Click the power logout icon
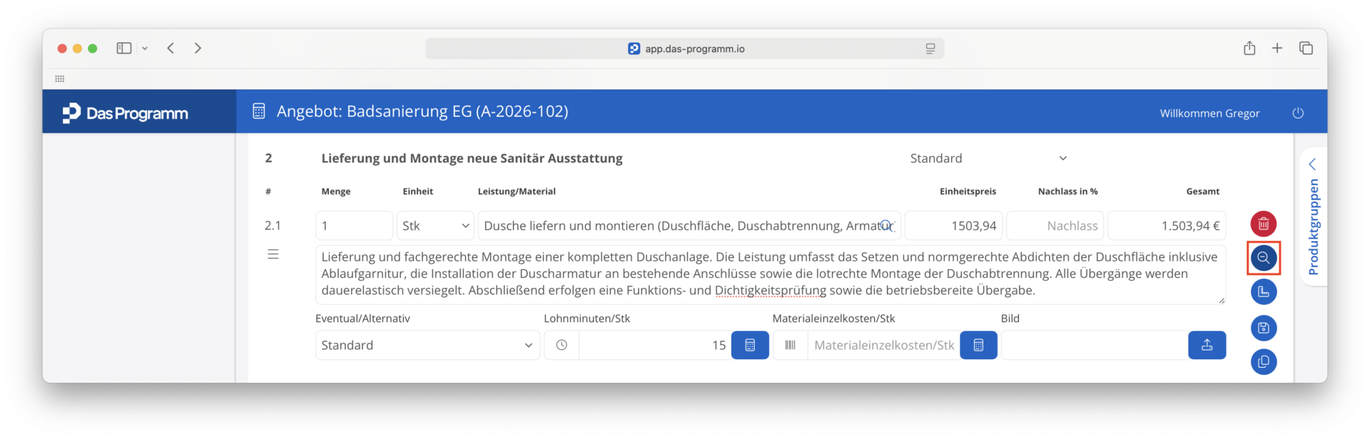This screenshot has width=1370, height=439. tap(1298, 113)
